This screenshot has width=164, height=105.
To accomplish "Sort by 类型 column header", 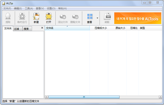I will click(x=150, y=28).
